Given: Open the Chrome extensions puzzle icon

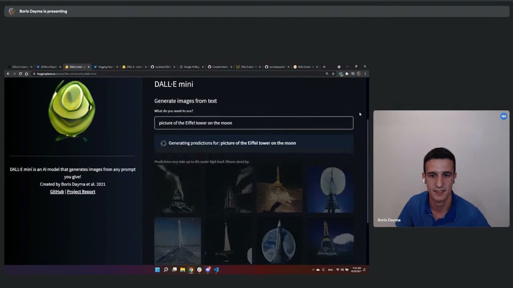Looking at the screenshot, I should point(347,74).
